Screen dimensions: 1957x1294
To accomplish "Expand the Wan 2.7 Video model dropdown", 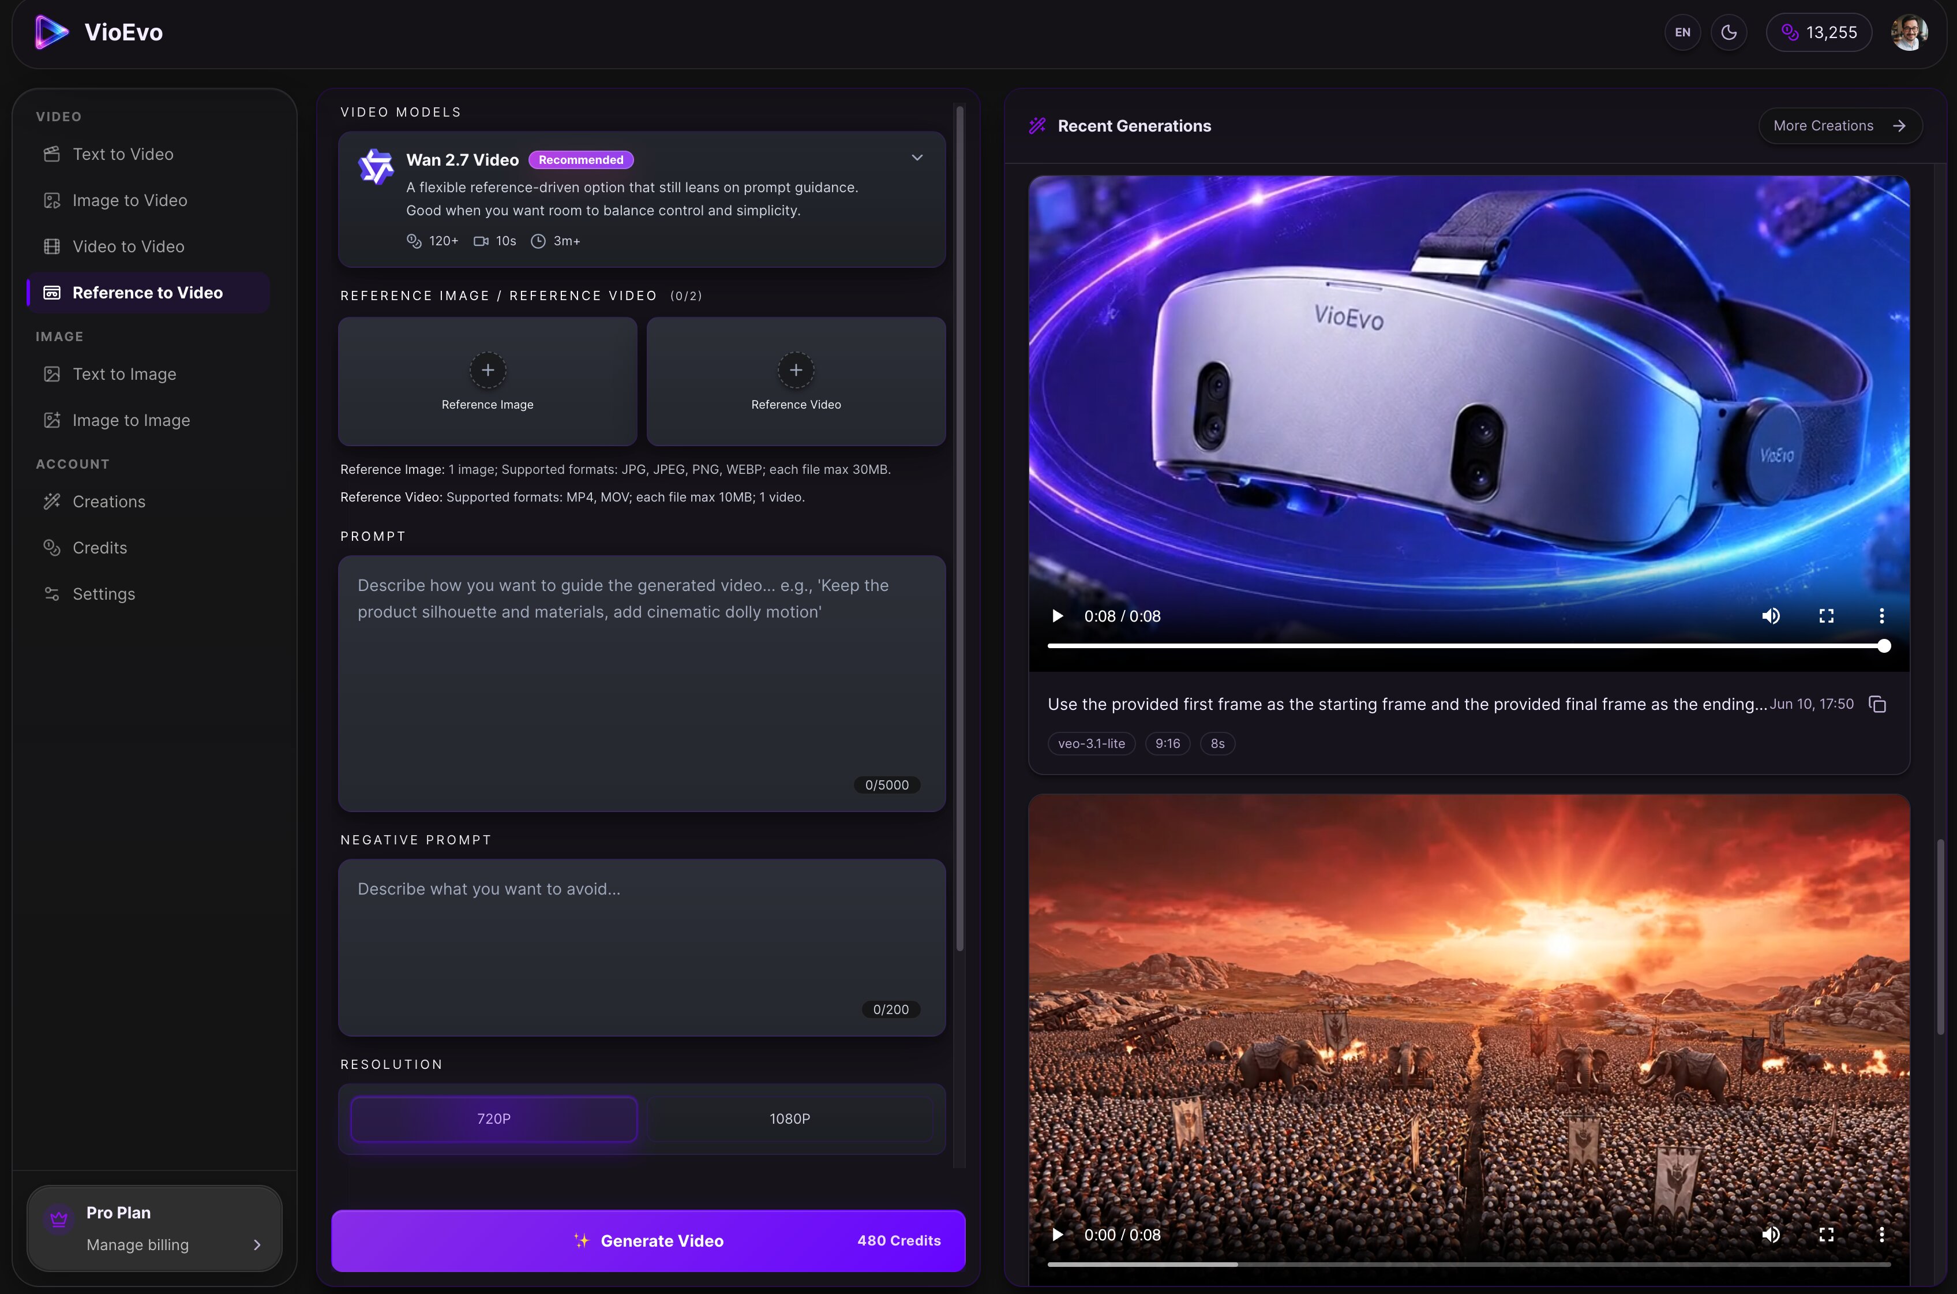I will 917,158.
